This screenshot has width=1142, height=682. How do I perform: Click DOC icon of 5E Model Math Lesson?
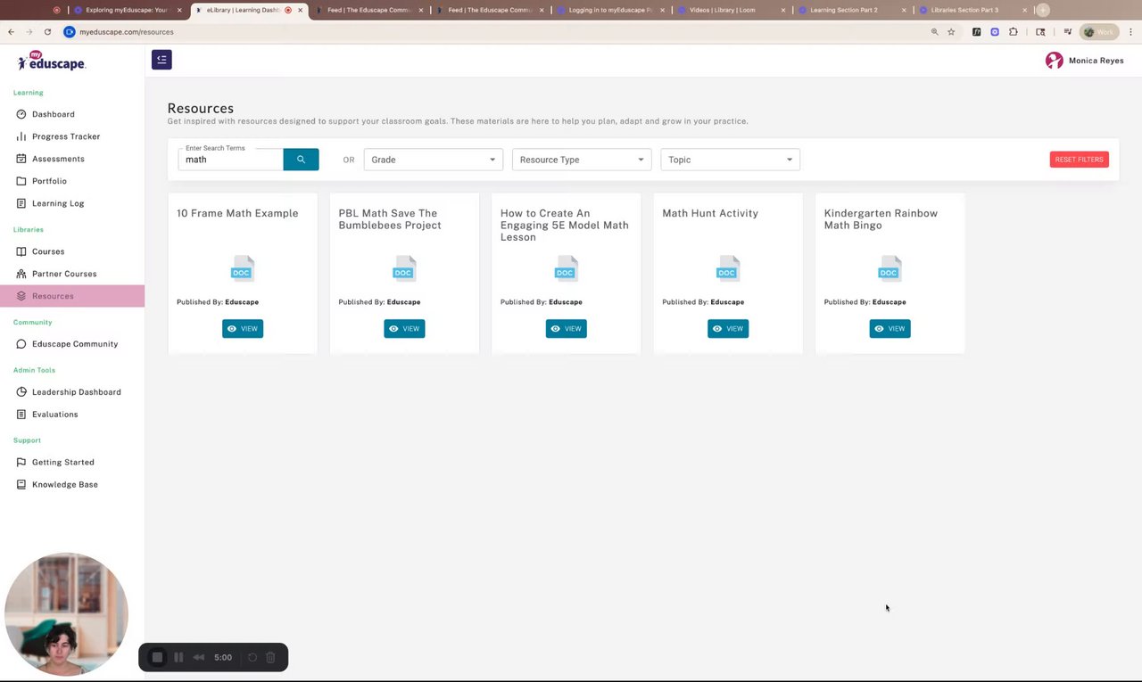tap(566, 268)
